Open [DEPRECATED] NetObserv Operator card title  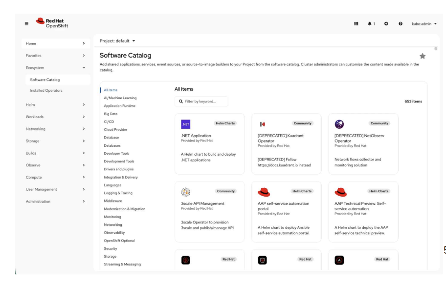pos(359,138)
